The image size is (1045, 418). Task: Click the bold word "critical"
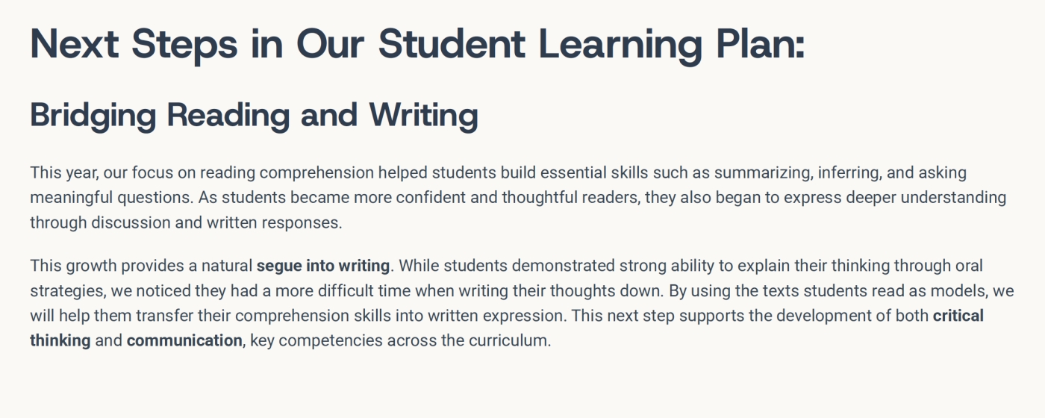[x=958, y=316]
